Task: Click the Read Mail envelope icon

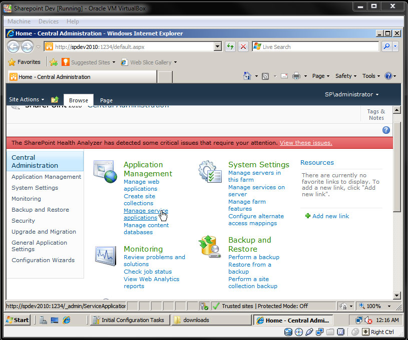Action: 284,76
